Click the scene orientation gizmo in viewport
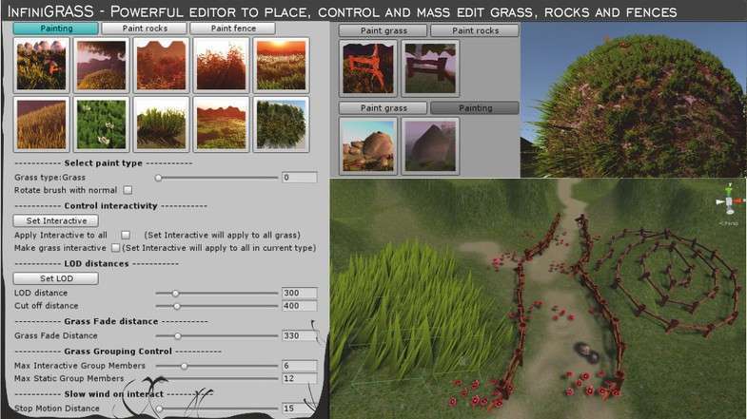Viewport: 747px width, 419px height. tap(729, 201)
